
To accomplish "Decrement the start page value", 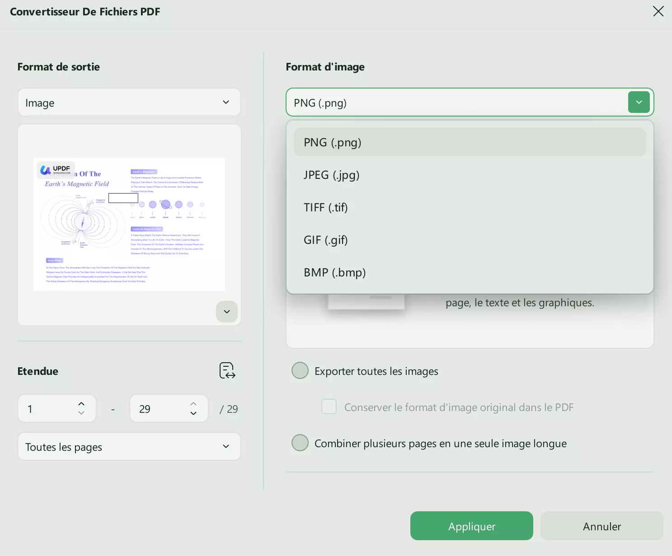I will tap(81, 413).
